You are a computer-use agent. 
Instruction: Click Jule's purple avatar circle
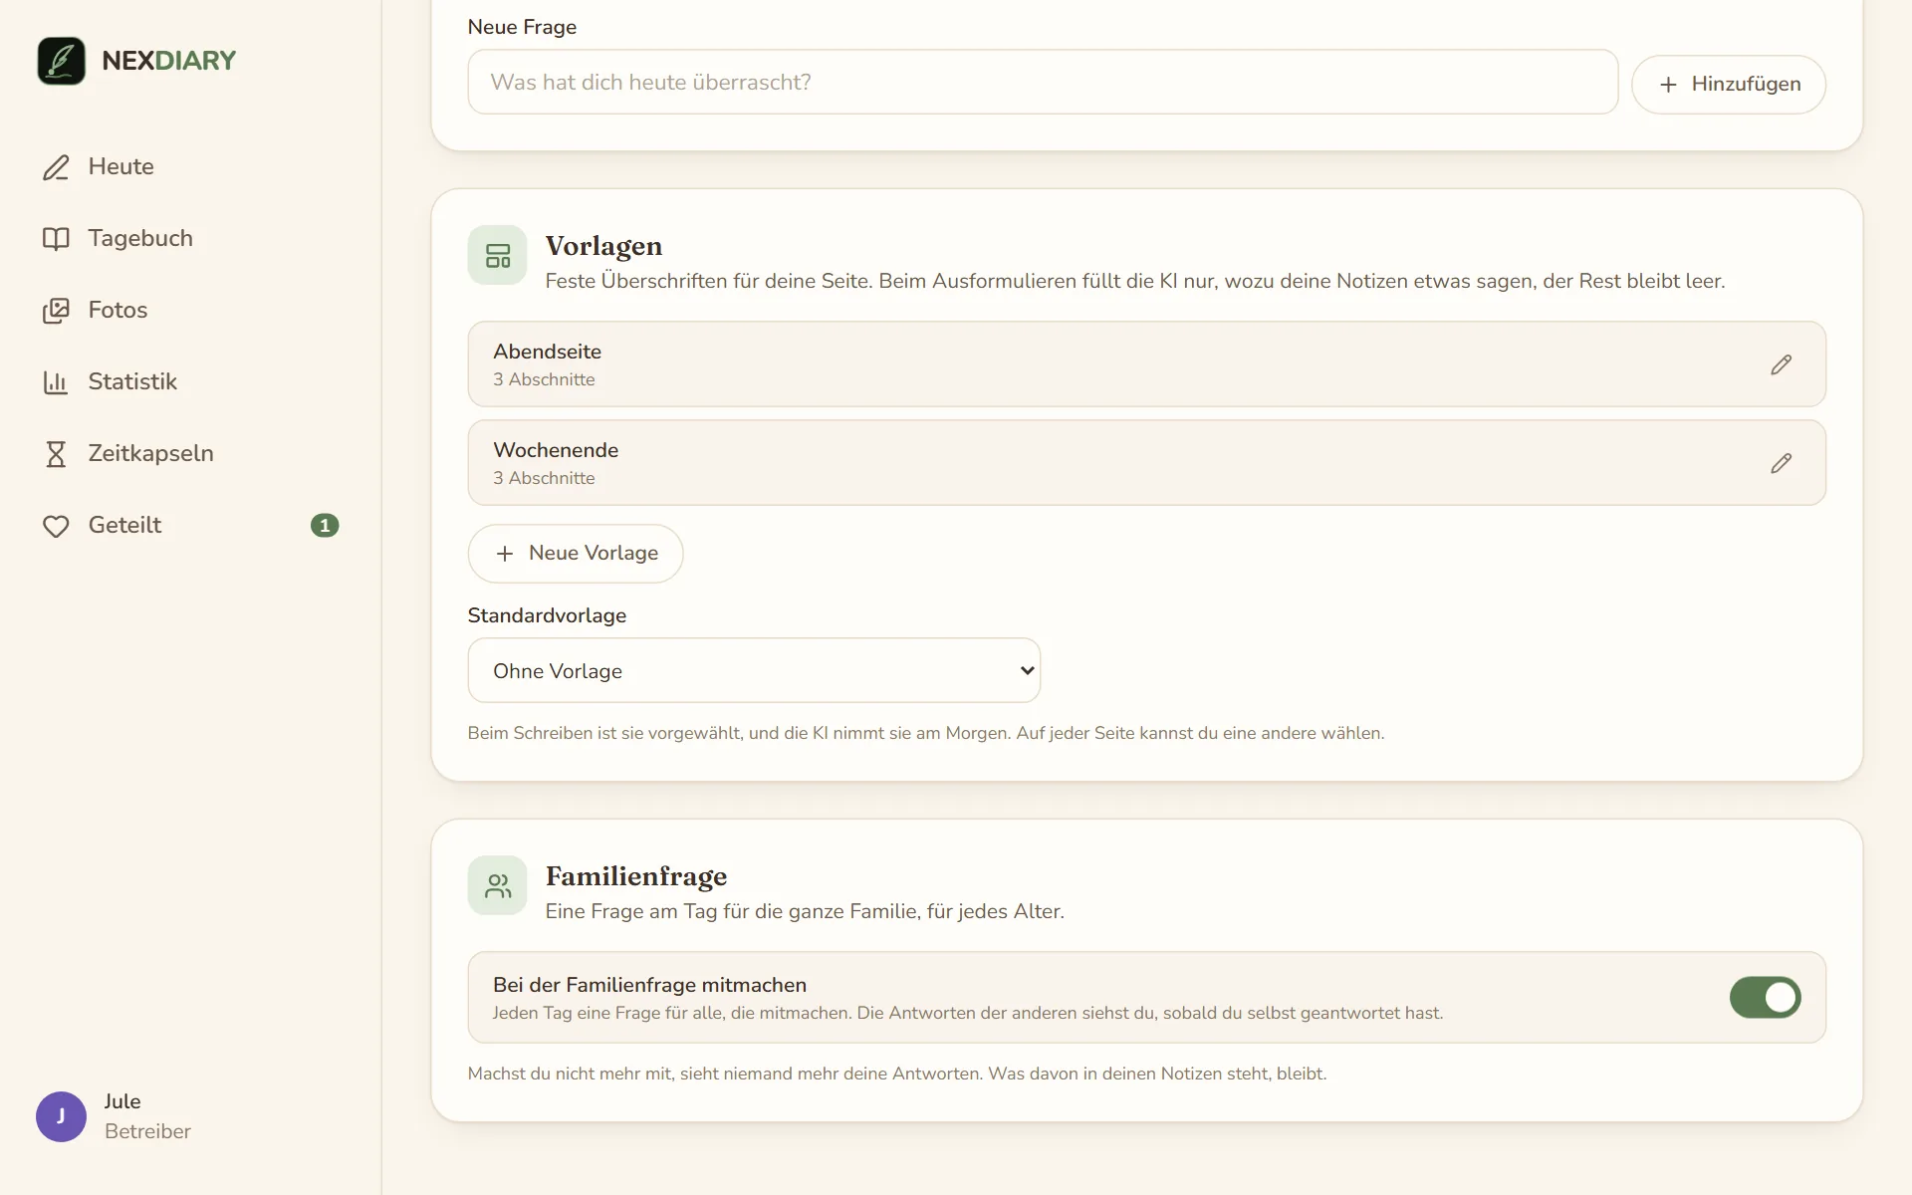[x=61, y=1116]
